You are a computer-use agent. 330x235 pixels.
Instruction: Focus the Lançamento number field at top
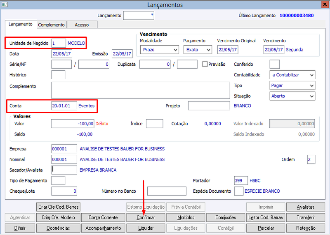tap(139, 16)
